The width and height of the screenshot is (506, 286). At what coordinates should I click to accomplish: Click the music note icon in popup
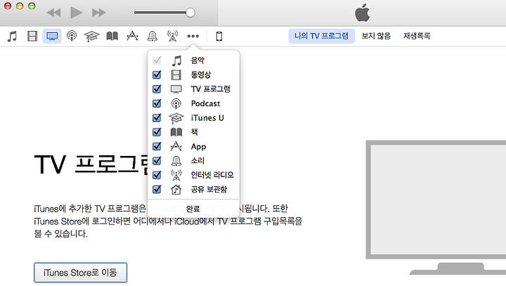click(x=176, y=60)
